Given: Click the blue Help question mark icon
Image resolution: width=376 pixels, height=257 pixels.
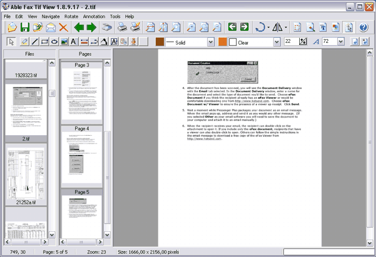Looking at the screenshot, I should point(364,27).
